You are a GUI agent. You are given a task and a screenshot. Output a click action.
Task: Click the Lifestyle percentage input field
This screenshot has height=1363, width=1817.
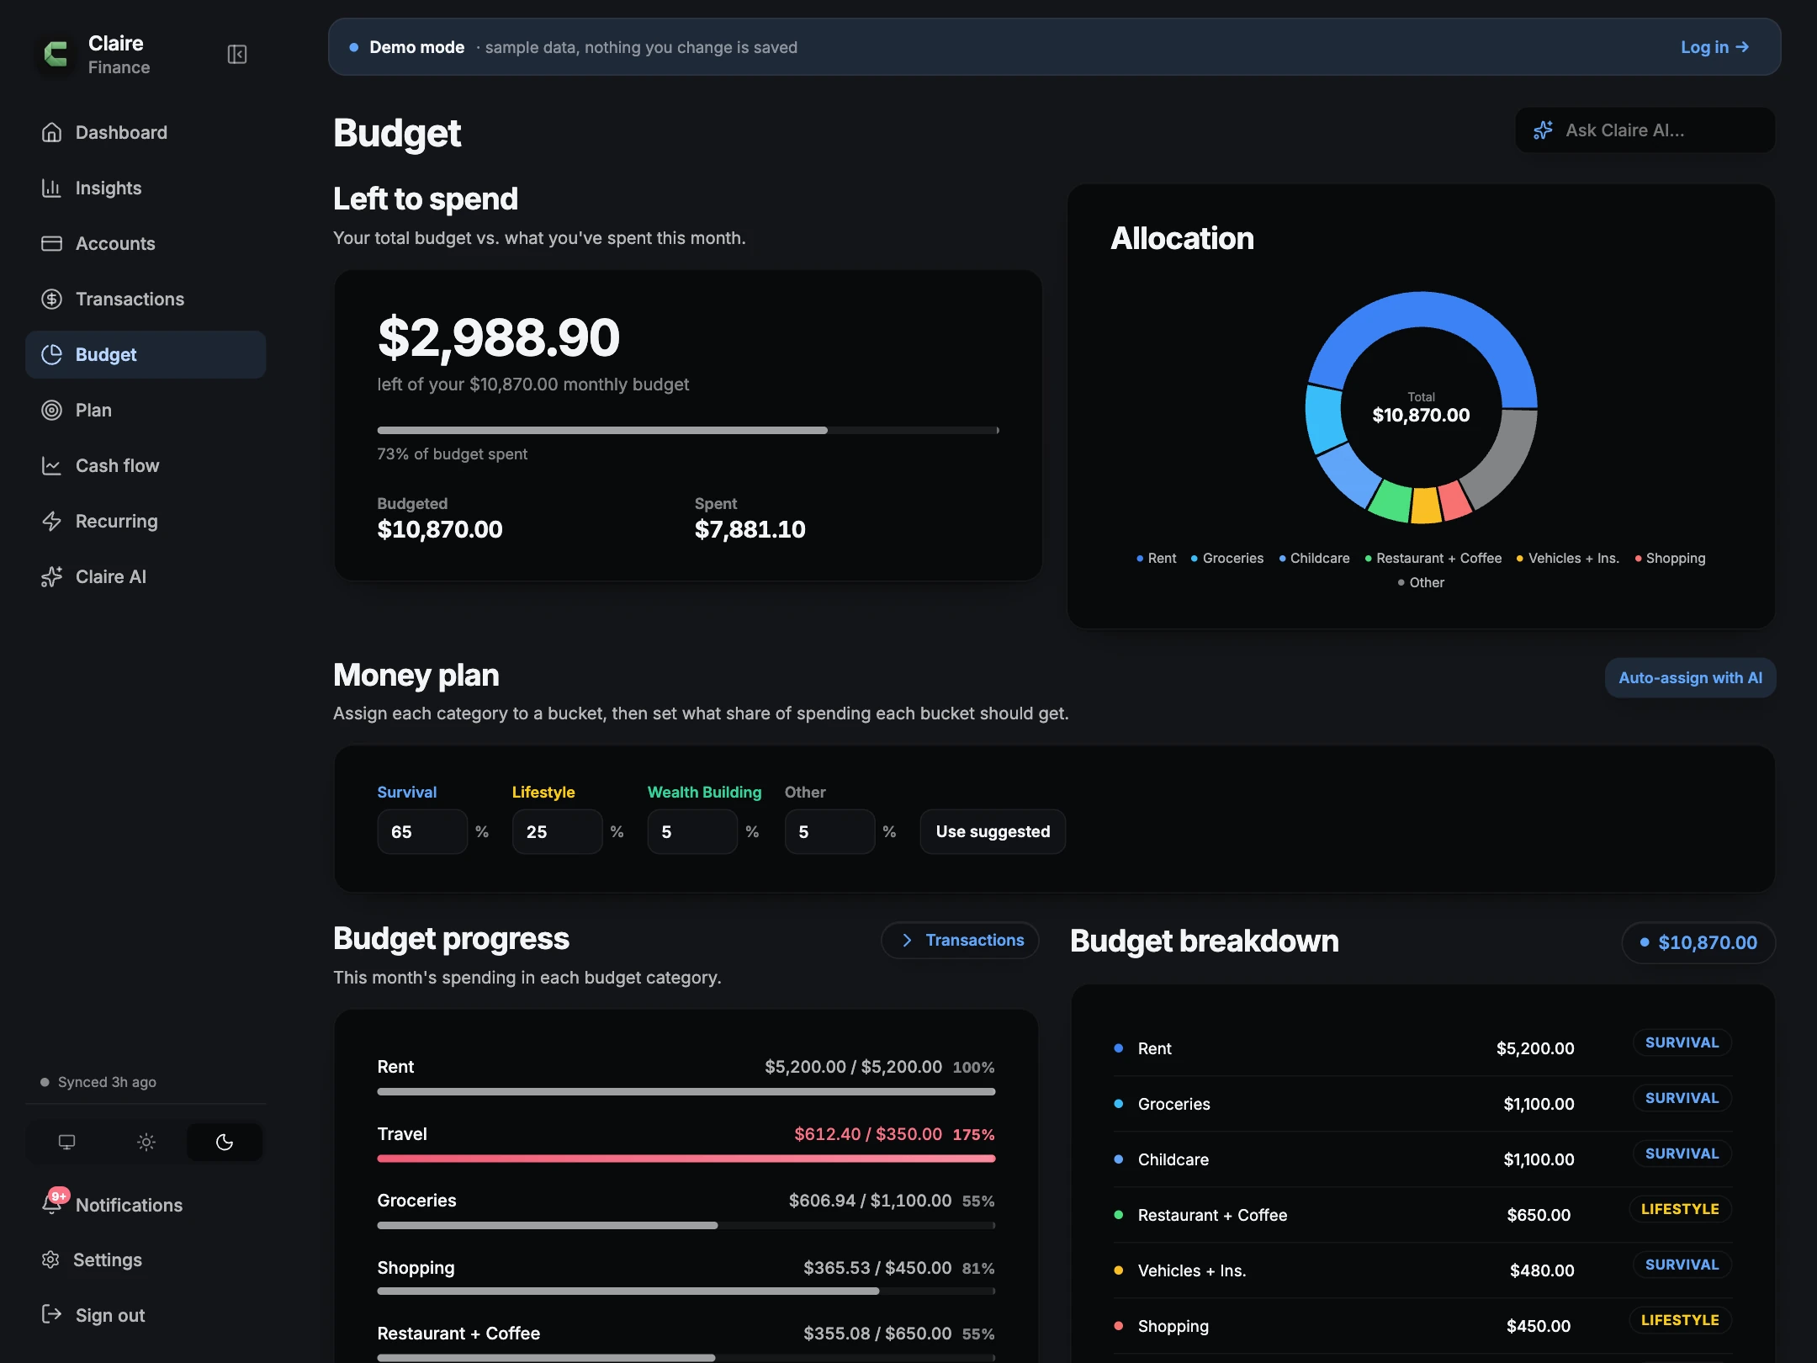click(x=557, y=831)
